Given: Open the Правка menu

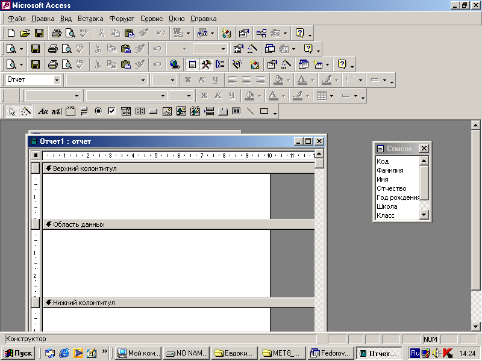Looking at the screenshot, I should (x=43, y=19).
